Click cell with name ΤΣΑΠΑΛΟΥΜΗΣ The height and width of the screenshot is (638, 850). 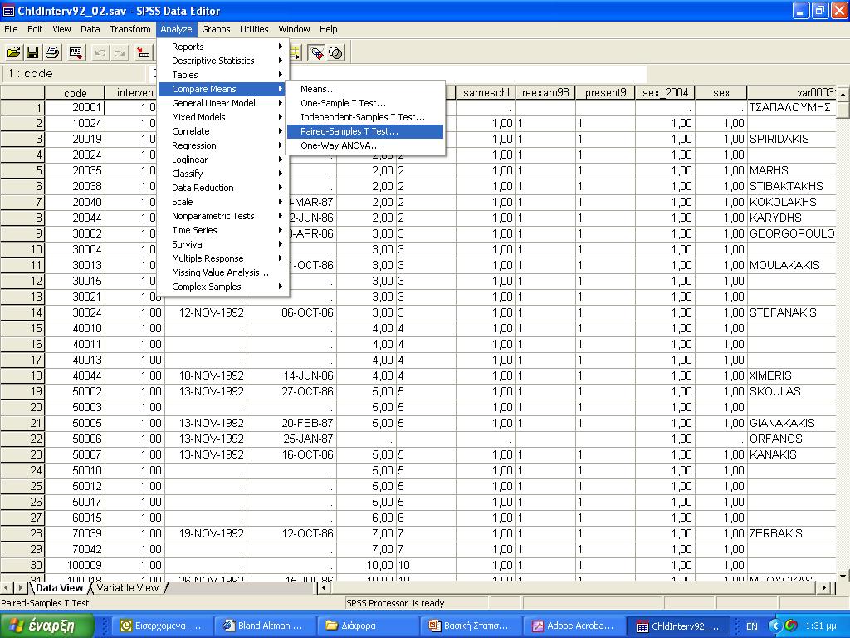[x=791, y=107]
